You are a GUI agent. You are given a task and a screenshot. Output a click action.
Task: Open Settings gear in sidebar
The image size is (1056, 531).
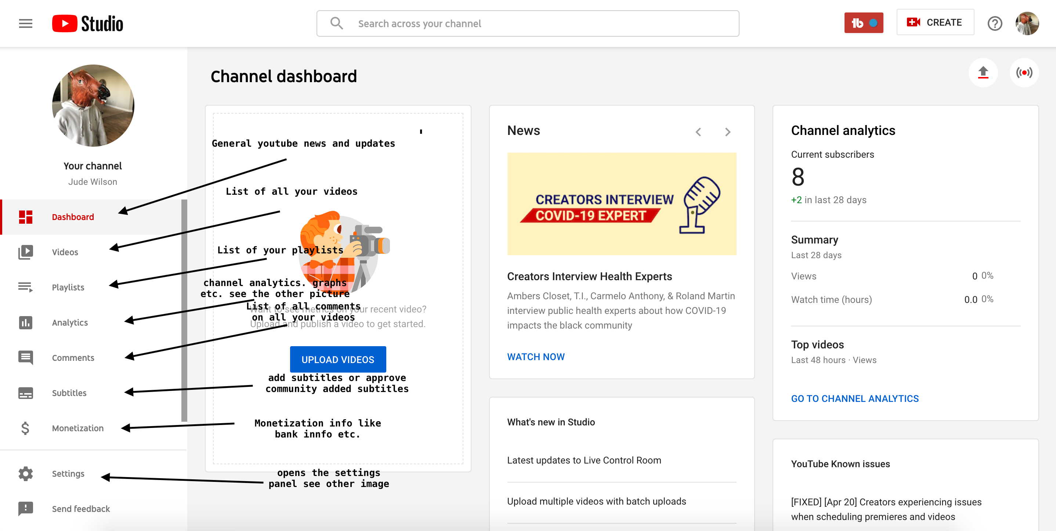coord(25,474)
